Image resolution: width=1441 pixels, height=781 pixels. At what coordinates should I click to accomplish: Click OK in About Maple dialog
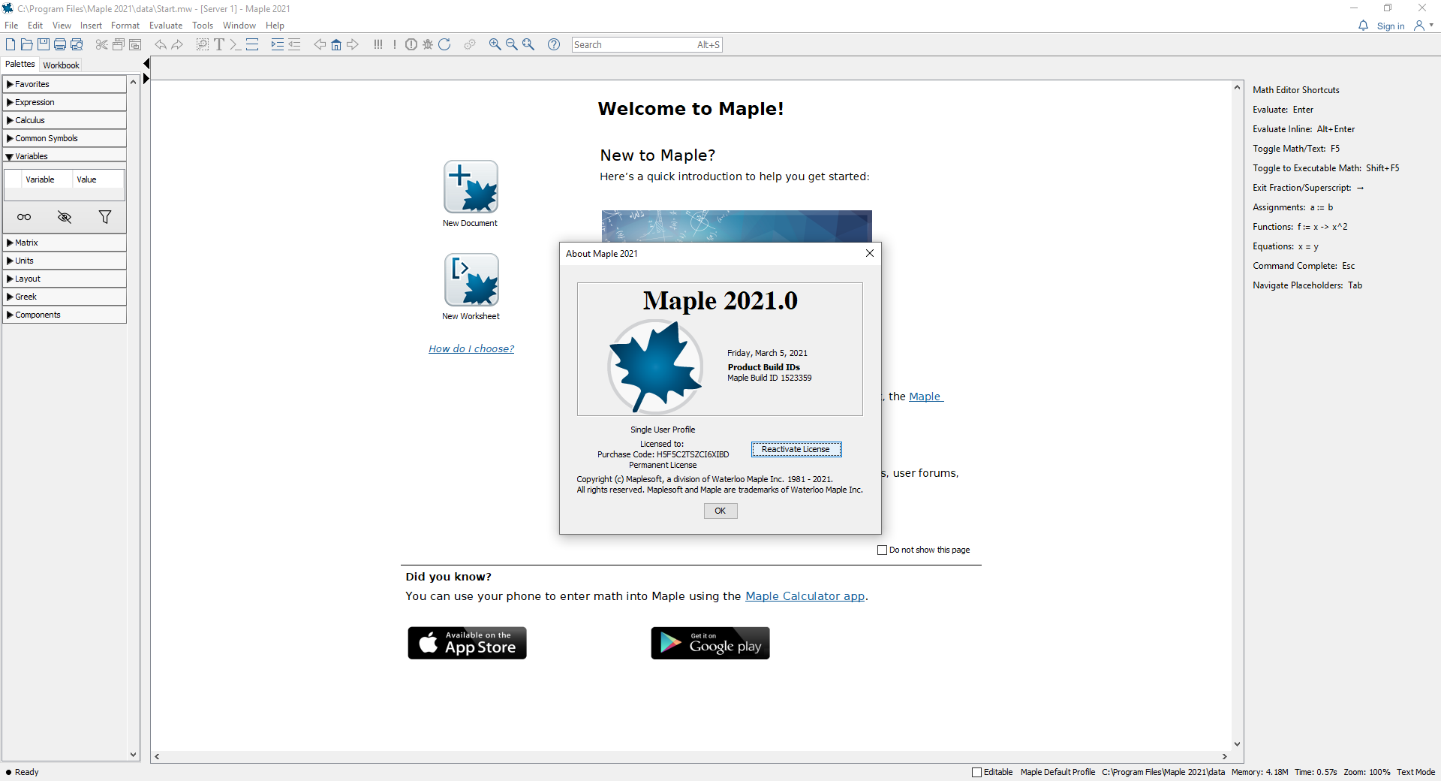coord(720,511)
